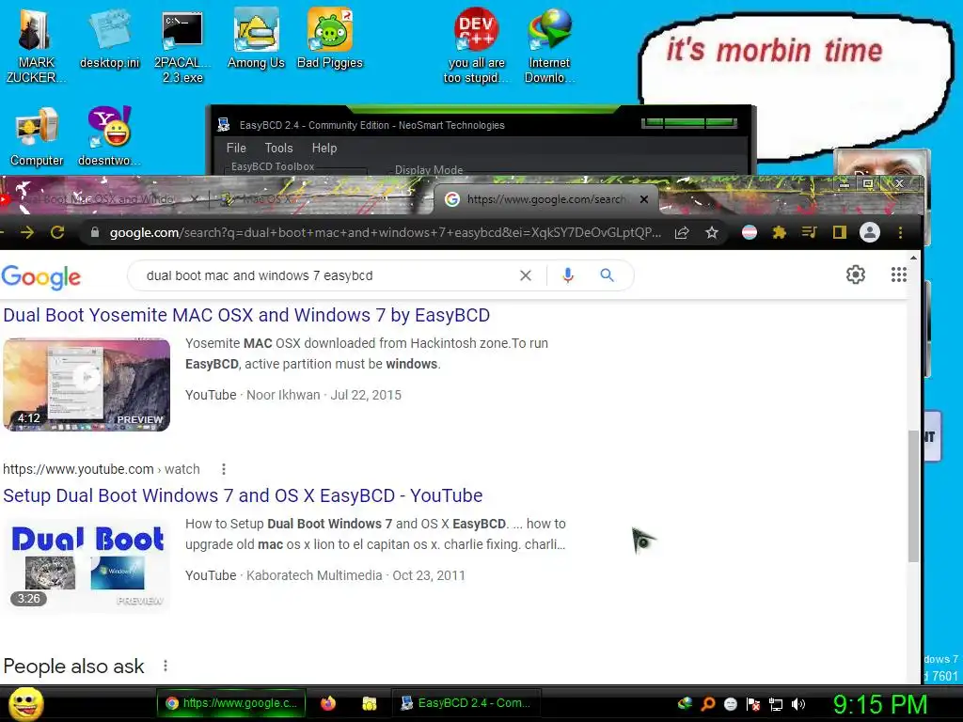Image resolution: width=963 pixels, height=722 pixels.
Task: Open the Yahoo 'doesntwo...' desktop shortcut
Action: tap(109, 136)
